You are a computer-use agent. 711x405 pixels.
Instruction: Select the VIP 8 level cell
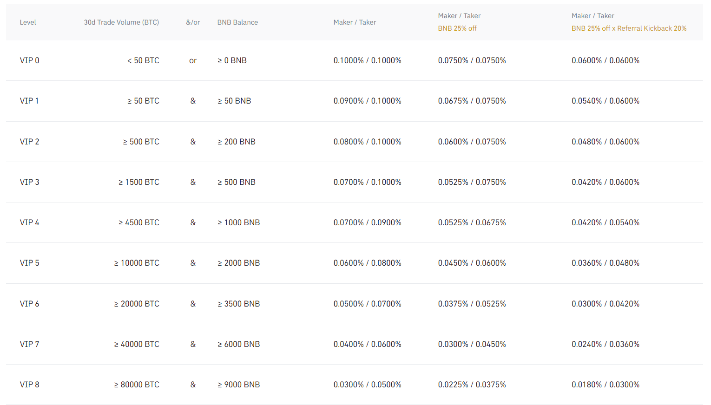pos(29,385)
